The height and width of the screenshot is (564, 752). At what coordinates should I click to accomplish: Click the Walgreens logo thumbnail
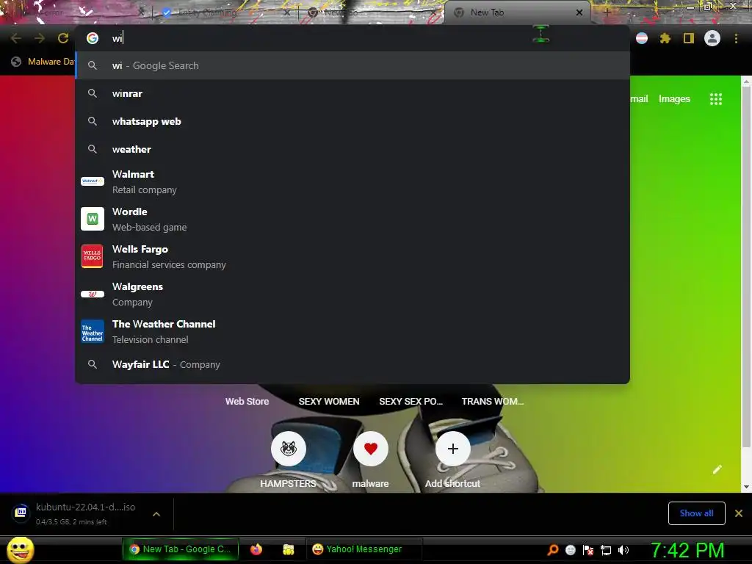(93, 294)
